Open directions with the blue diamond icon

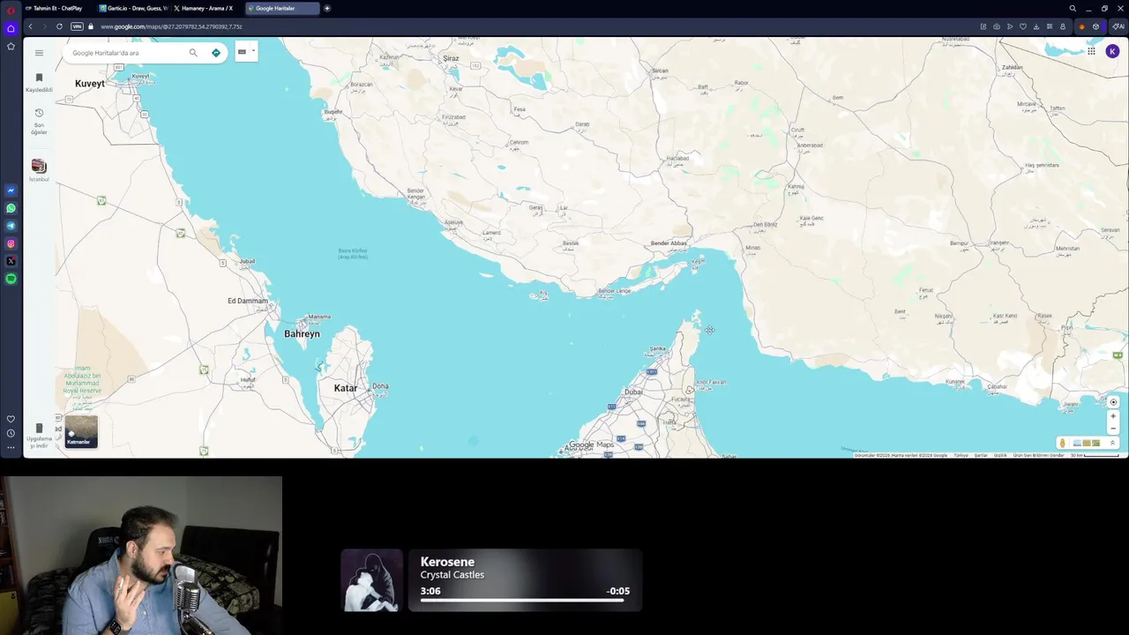pyautogui.click(x=216, y=53)
